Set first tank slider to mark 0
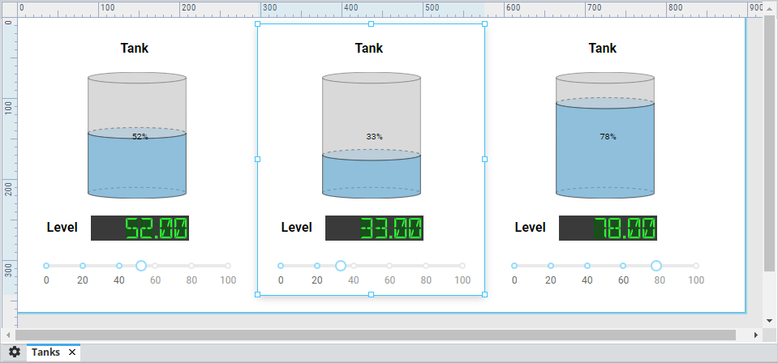Screen dimensions: 778x363 tap(46, 266)
